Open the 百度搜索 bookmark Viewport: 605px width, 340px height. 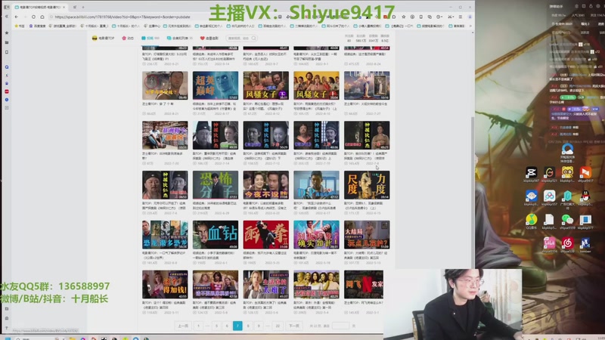(37, 26)
